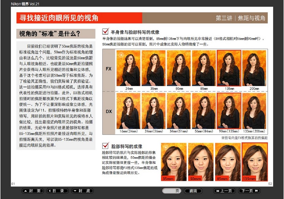This screenshot has width=284, height=199.
Task: Click the 封面 (front cover) button
Action: pyautogui.click(x=33, y=191)
